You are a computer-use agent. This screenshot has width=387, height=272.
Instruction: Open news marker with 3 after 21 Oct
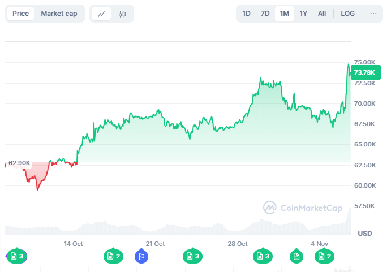click(x=192, y=256)
